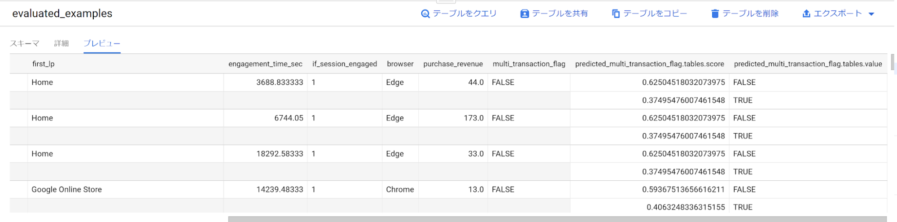
Task: Click the export upload icon
Action: pyautogui.click(x=806, y=14)
